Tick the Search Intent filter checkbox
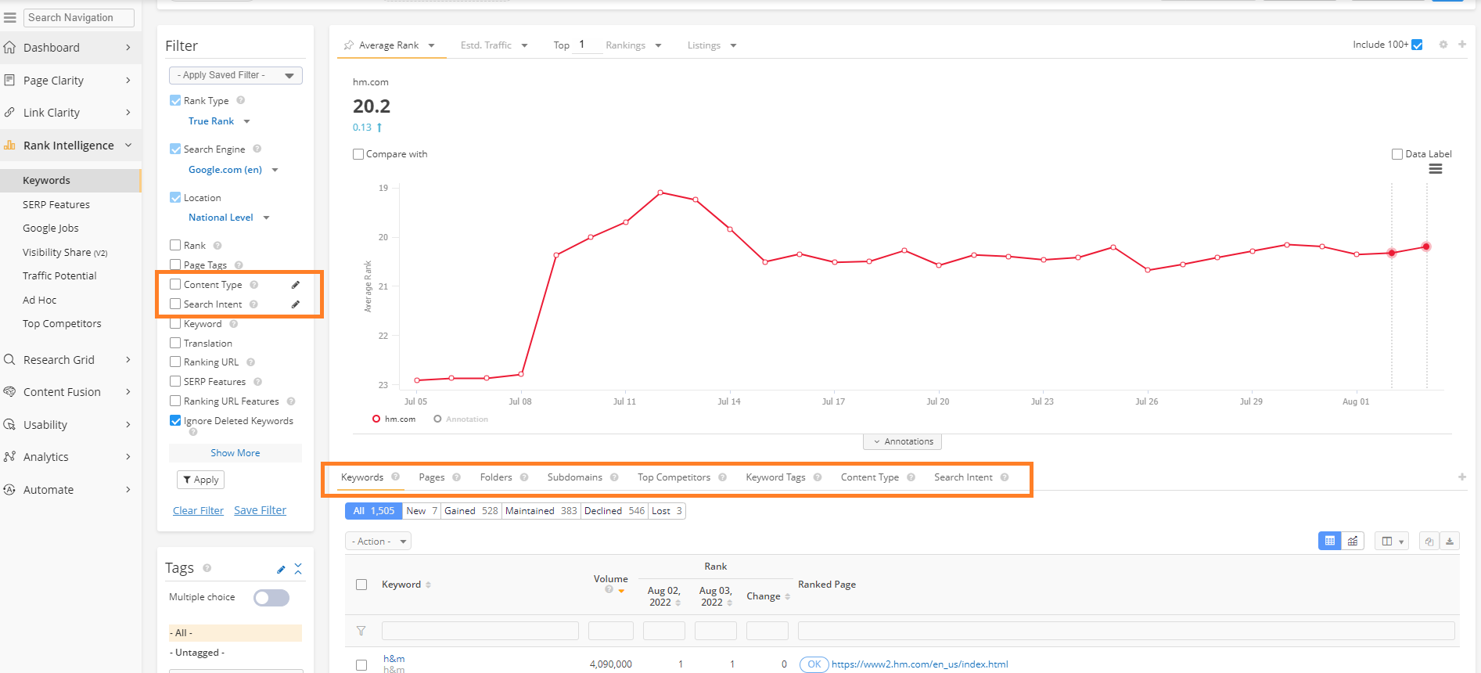 coord(175,304)
